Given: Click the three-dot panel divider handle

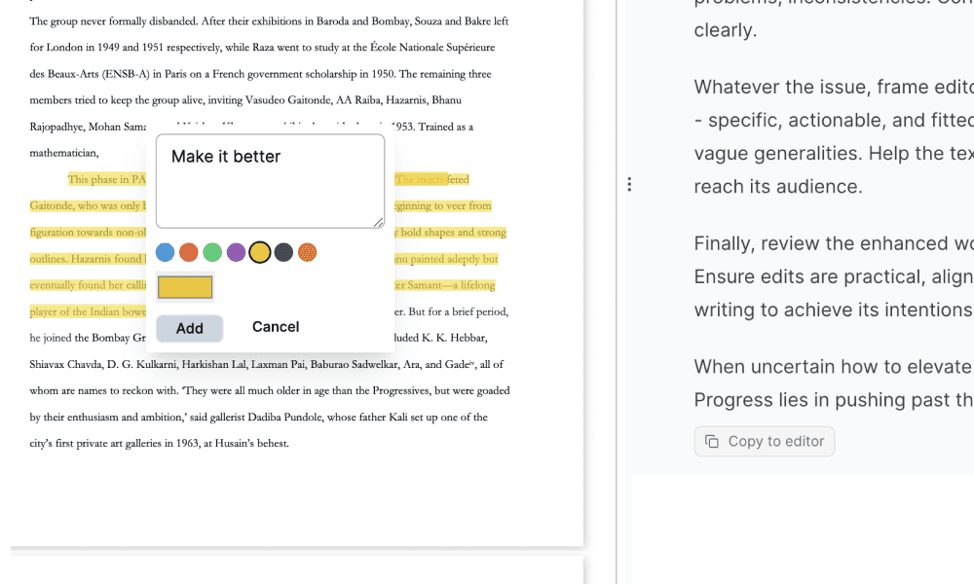Looking at the screenshot, I should (629, 184).
